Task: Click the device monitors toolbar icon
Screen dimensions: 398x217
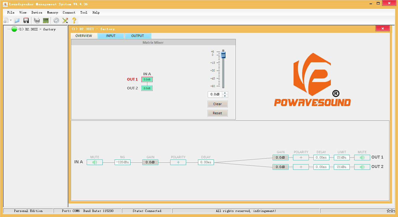Action: pyautogui.click(x=37, y=21)
